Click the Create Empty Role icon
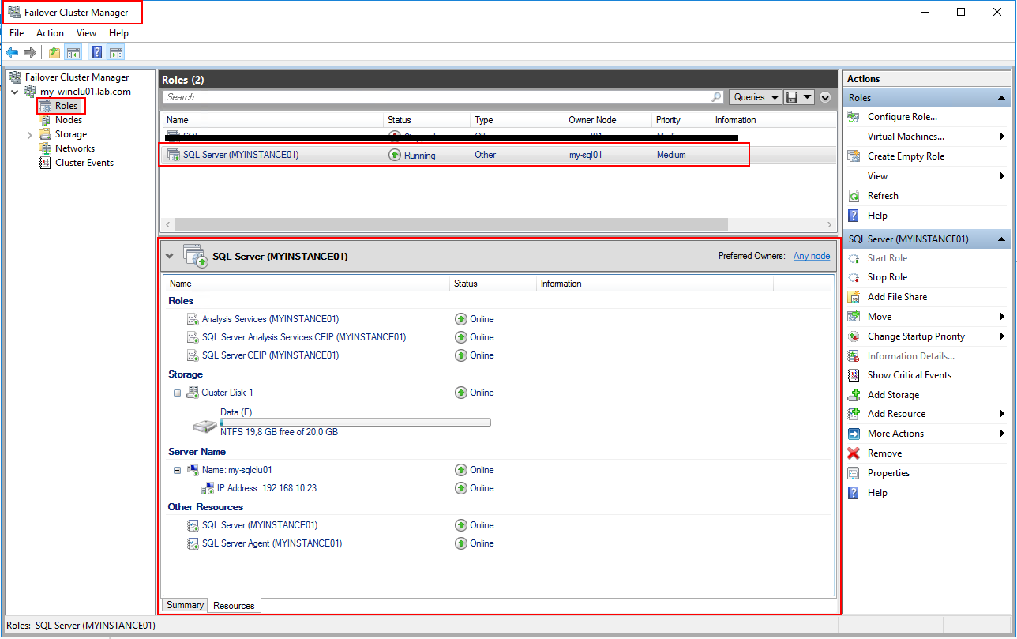 pyautogui.click(x=854, y=156)
